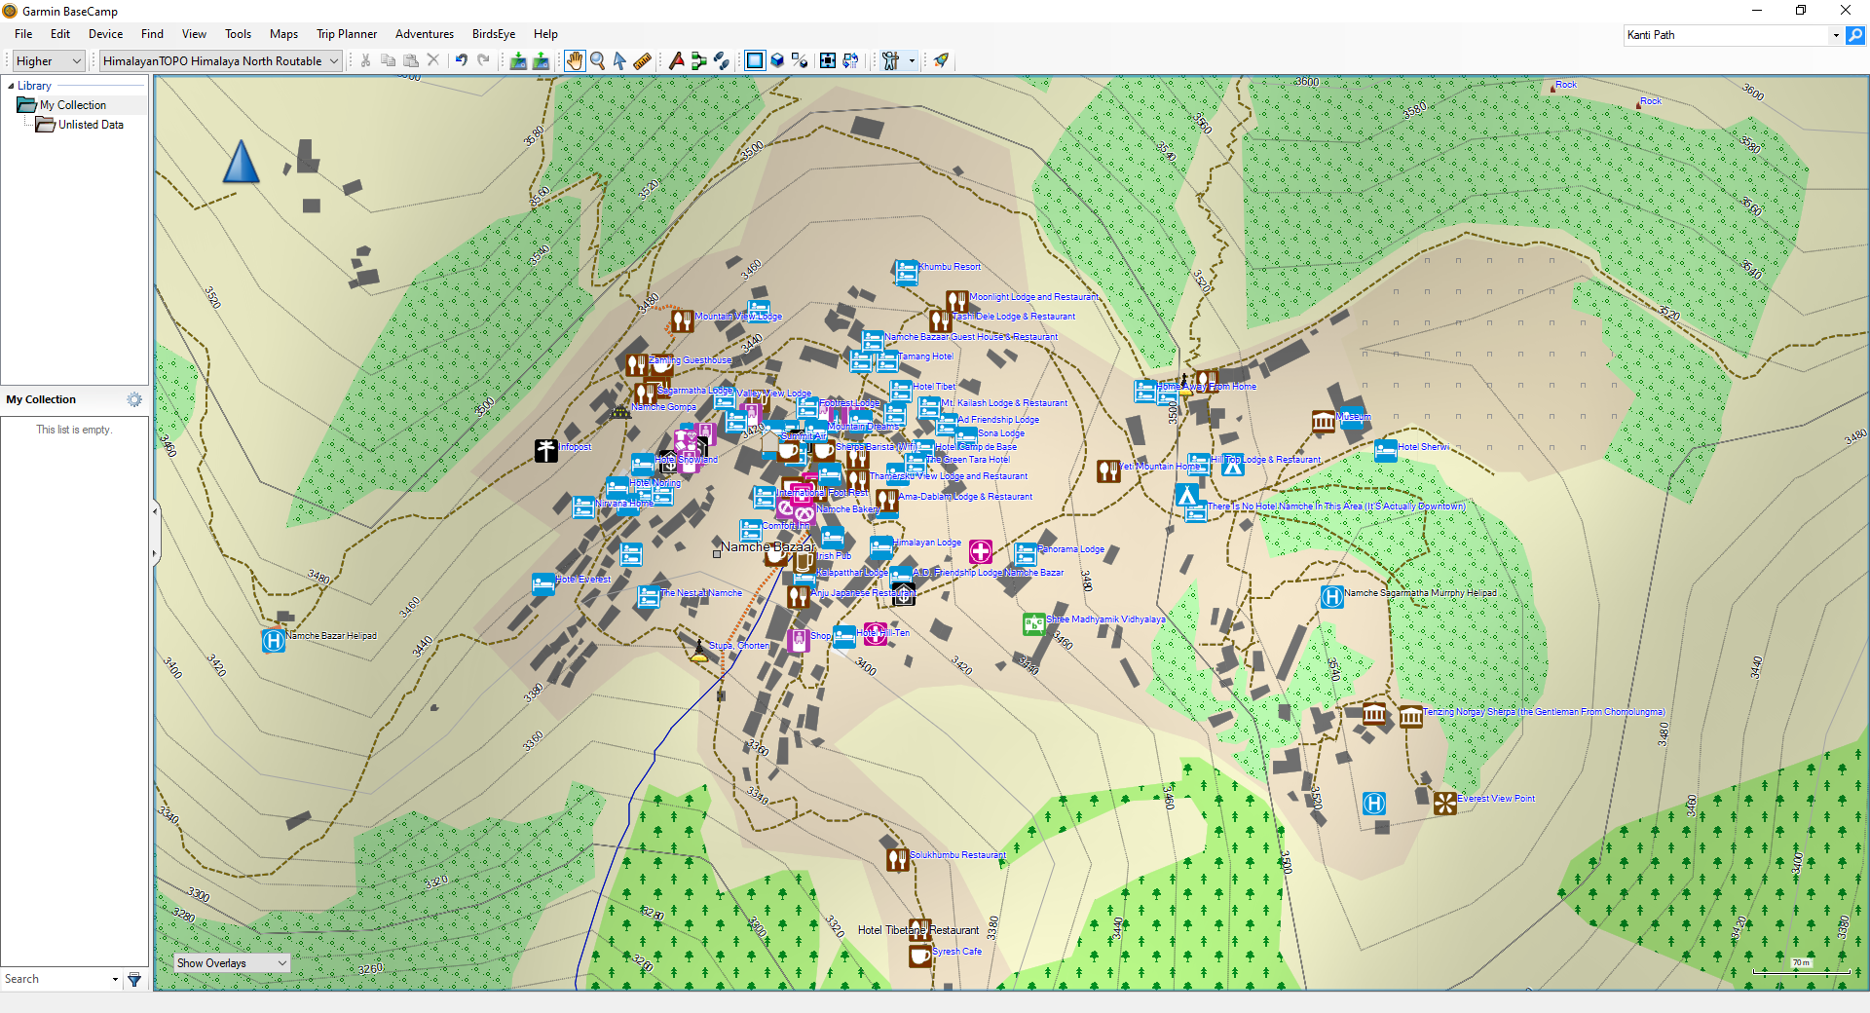Viewport: 1870px width, 1013px height.
Task: Click the Namche Bazar Helipad H marker
Action: (274, 641)
